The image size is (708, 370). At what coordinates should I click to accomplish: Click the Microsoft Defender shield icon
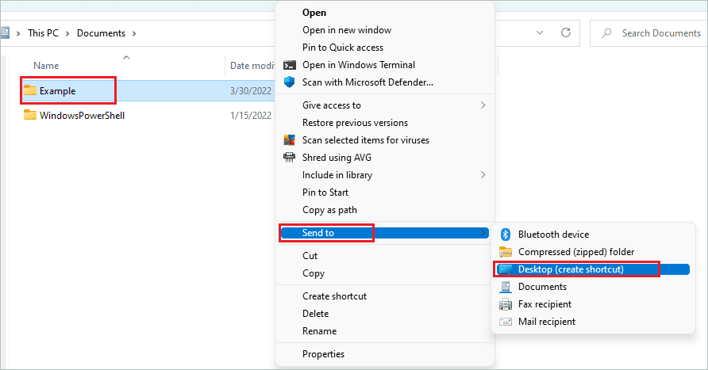point(290,82)
